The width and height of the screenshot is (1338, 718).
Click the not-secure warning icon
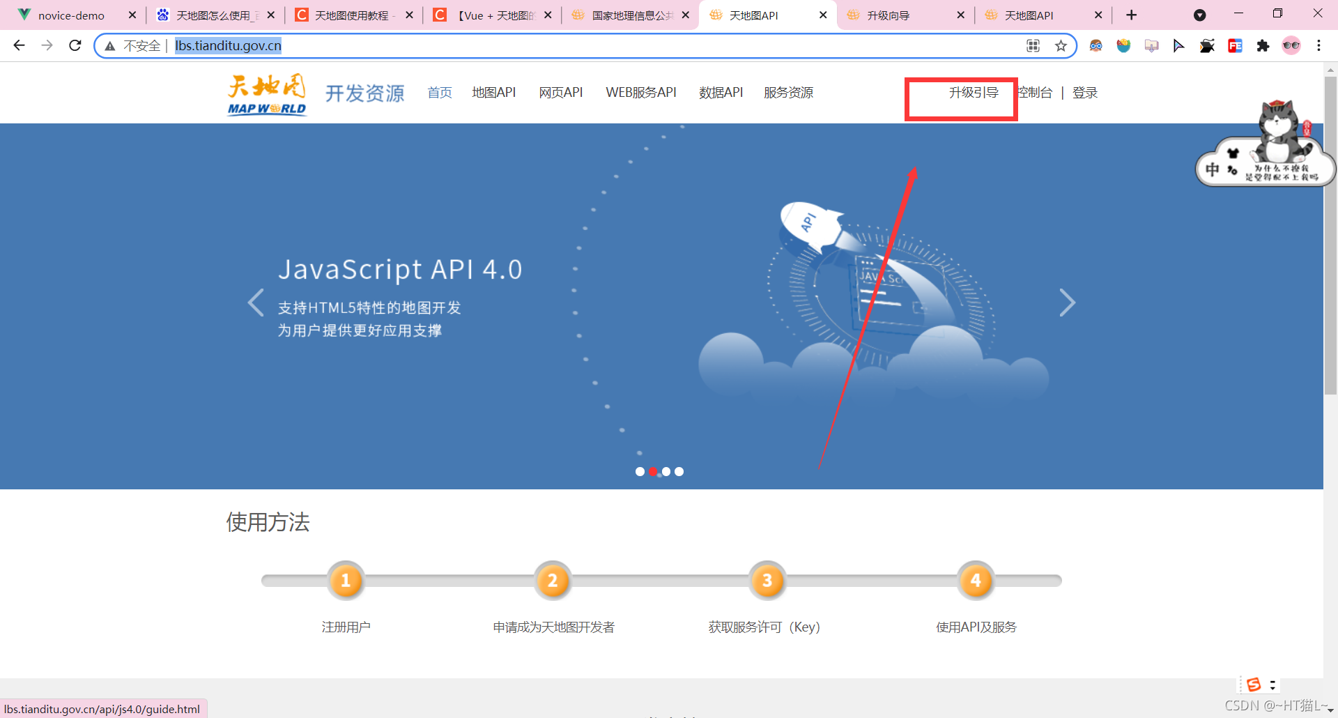pyautogui.click(x=109, y=46)
